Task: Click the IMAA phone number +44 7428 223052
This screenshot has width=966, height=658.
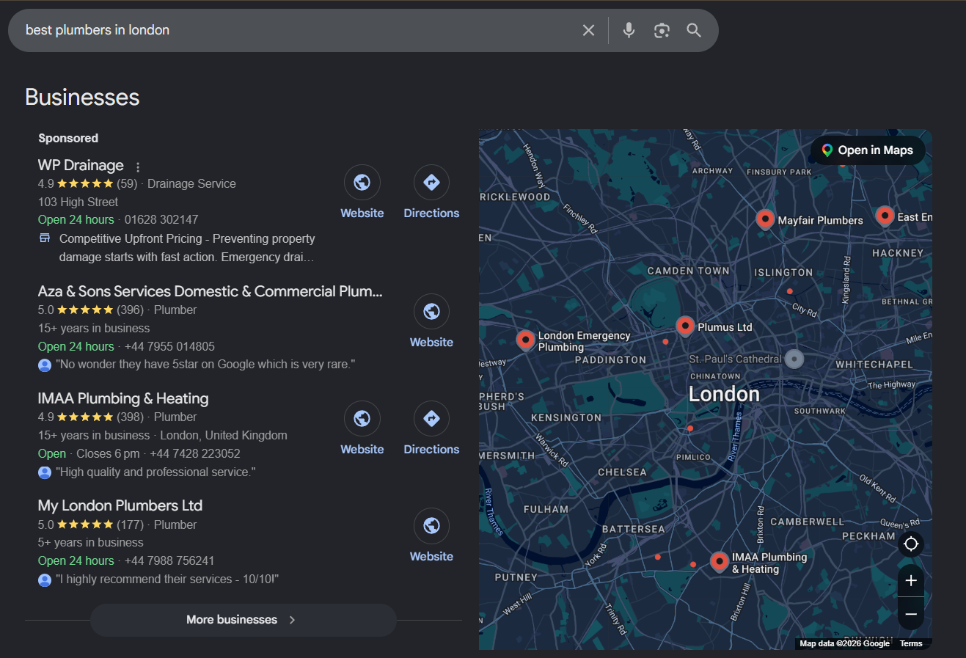Action: tap(195, 454)
